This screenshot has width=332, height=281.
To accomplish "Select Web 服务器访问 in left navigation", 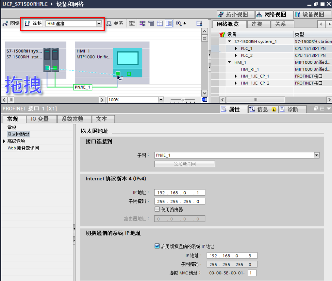I will click(x=23, y=148).
